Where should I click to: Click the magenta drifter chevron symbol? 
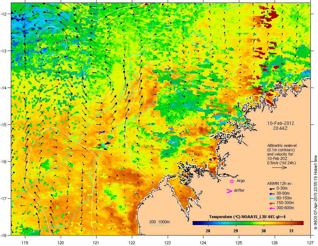[x=229, y=191]
